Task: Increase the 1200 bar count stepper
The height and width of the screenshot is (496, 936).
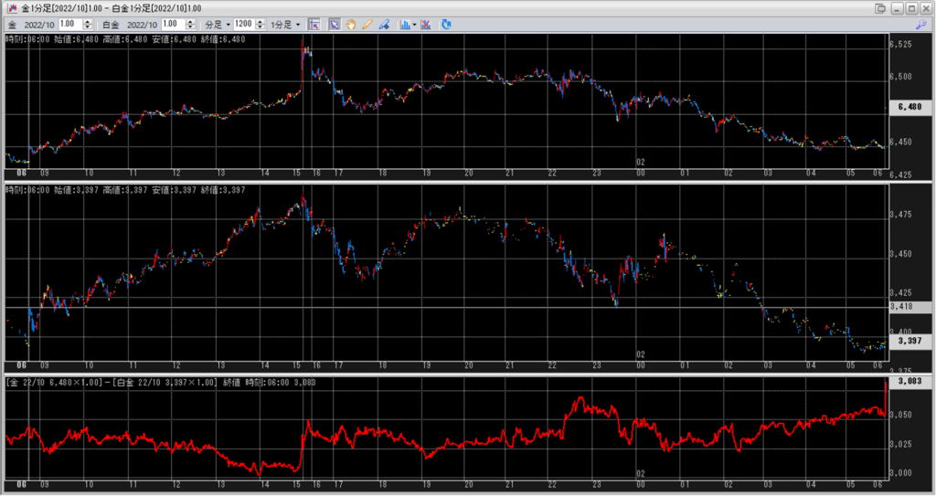Action: (261, 21)
